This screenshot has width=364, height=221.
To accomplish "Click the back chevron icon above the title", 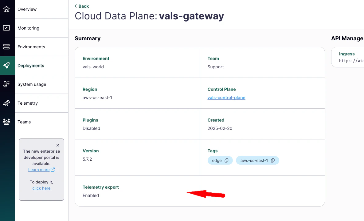I will point(75,6).
